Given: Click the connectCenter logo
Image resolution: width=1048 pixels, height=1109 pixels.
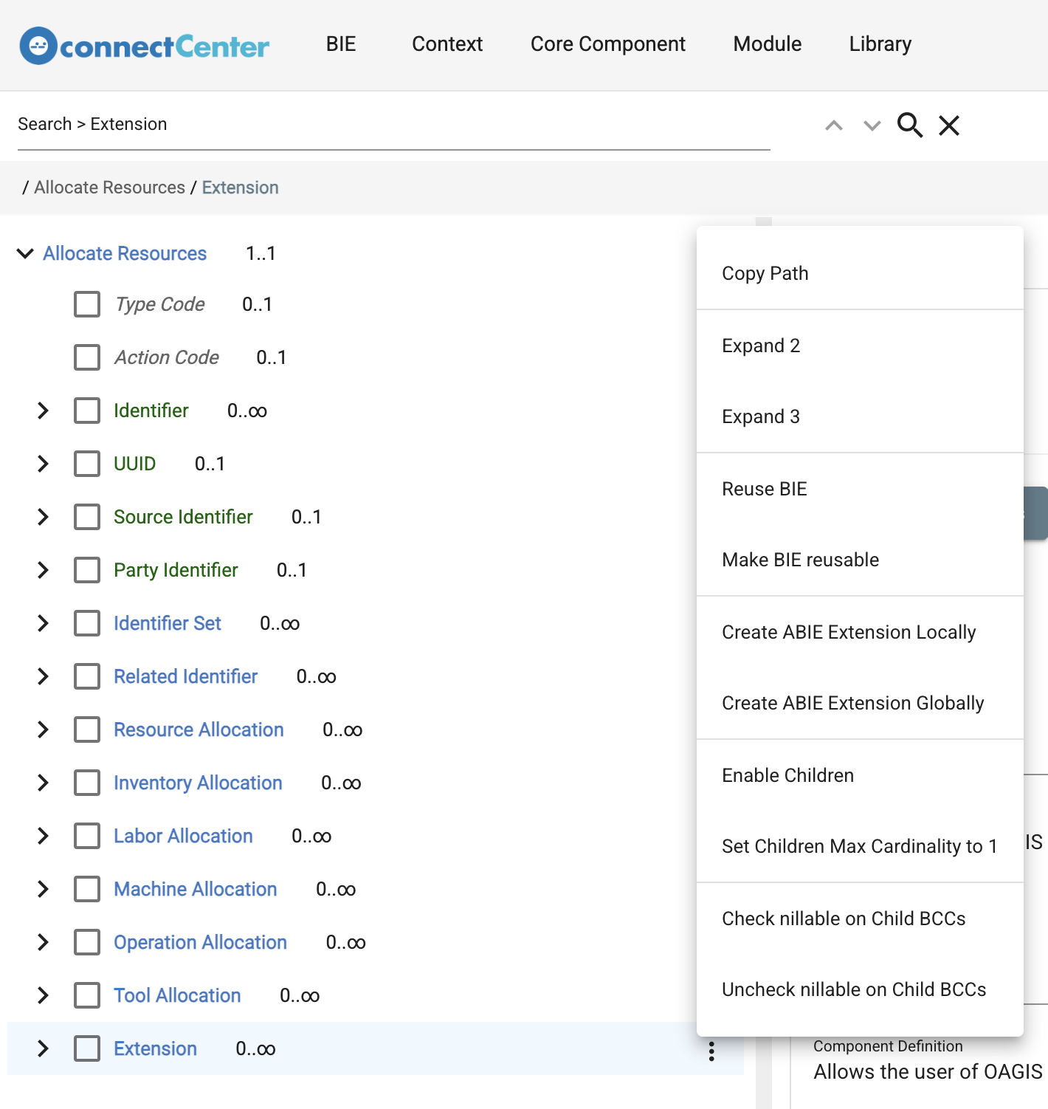Looking at the screenshot, I should [144, 46].
